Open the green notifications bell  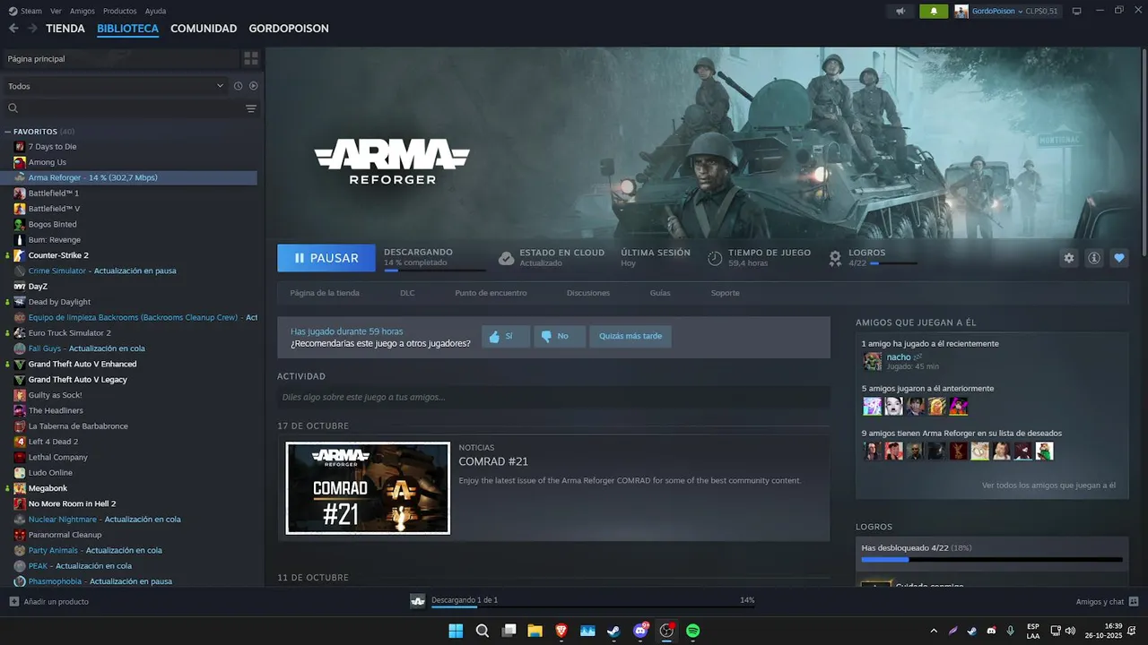point(934,11)
